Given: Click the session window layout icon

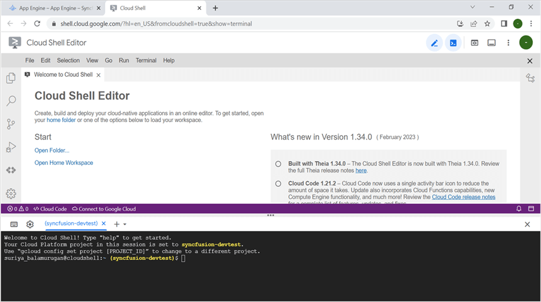Looking at the screenshot, I should tap(491, 43).
